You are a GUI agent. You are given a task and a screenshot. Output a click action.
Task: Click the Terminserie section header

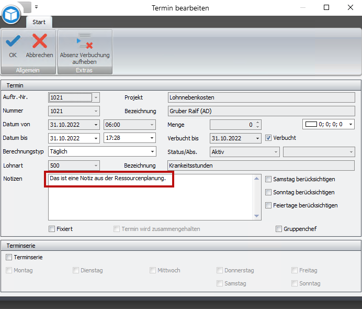(x=181, y=246)
